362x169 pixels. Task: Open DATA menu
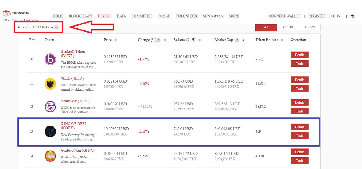[x=121, y=16]
